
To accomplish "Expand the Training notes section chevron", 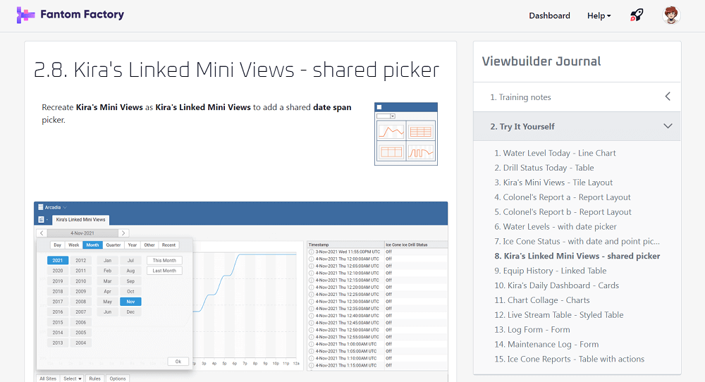I will pyautogui.click(x=668, y=96).
